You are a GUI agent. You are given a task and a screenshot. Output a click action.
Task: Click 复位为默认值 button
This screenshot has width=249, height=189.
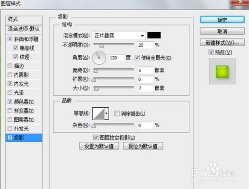pyautogui.click(x=143, y=146)
